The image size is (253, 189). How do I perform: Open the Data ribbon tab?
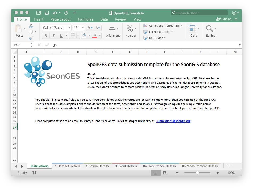[104, 19]
